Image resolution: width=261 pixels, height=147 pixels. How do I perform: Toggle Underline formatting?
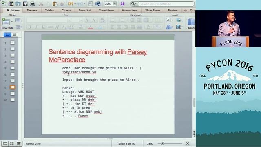click(43, 27)
